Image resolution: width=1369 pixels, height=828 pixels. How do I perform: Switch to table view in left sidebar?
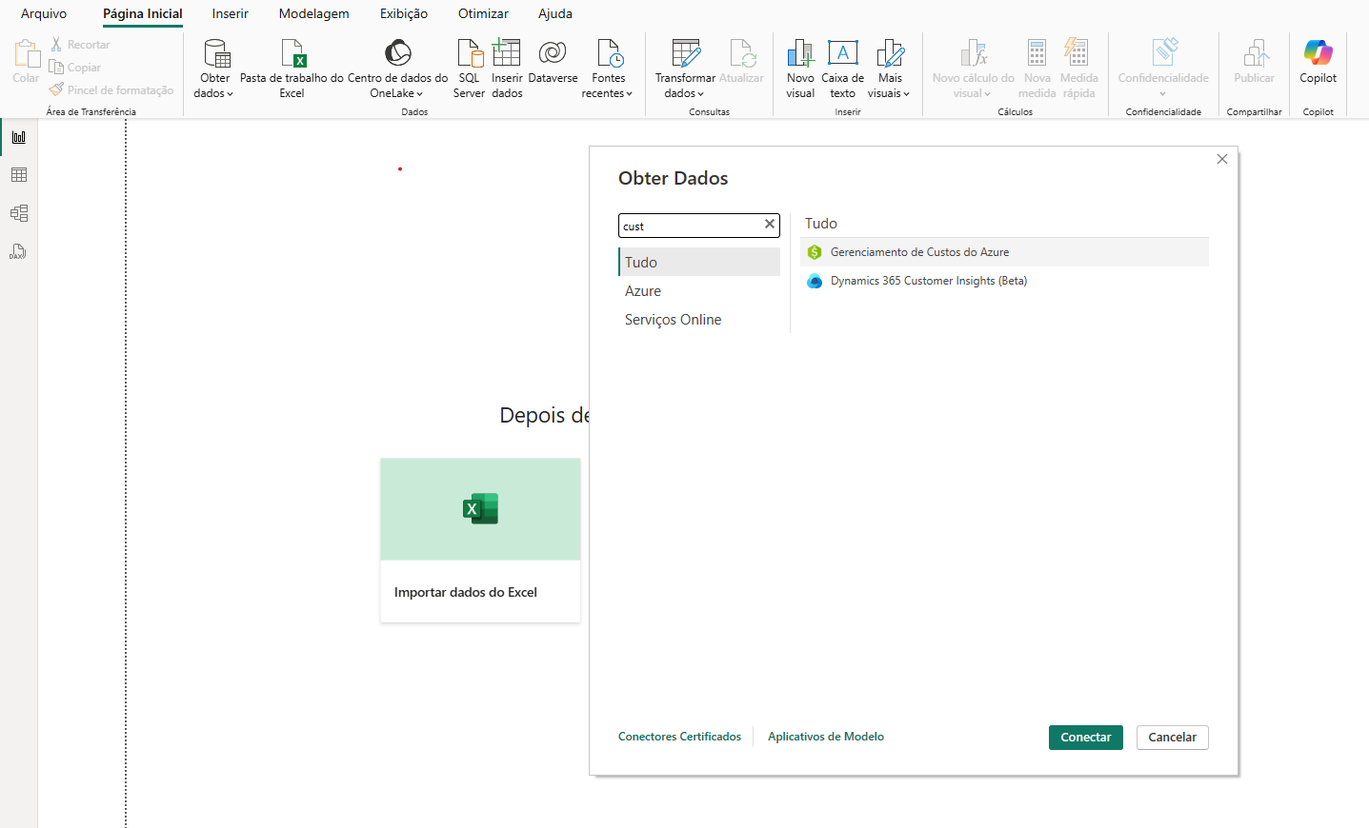[x=19, y=175]
